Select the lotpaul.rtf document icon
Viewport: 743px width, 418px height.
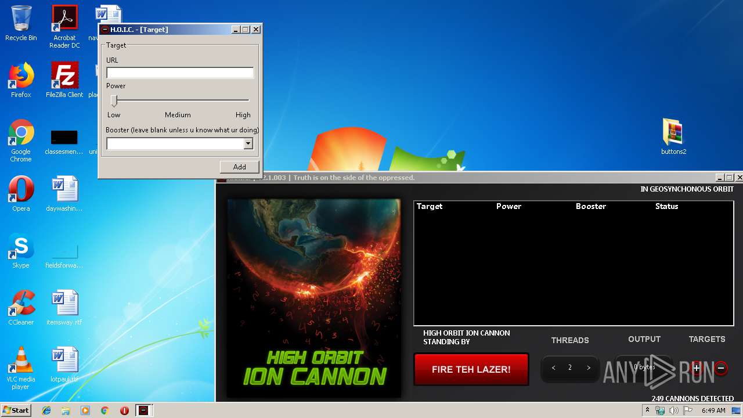point(64,364)
